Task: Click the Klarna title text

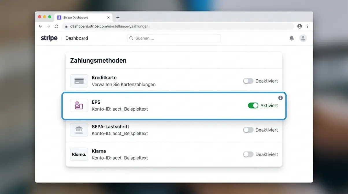Action: click(x=99, y=151)
